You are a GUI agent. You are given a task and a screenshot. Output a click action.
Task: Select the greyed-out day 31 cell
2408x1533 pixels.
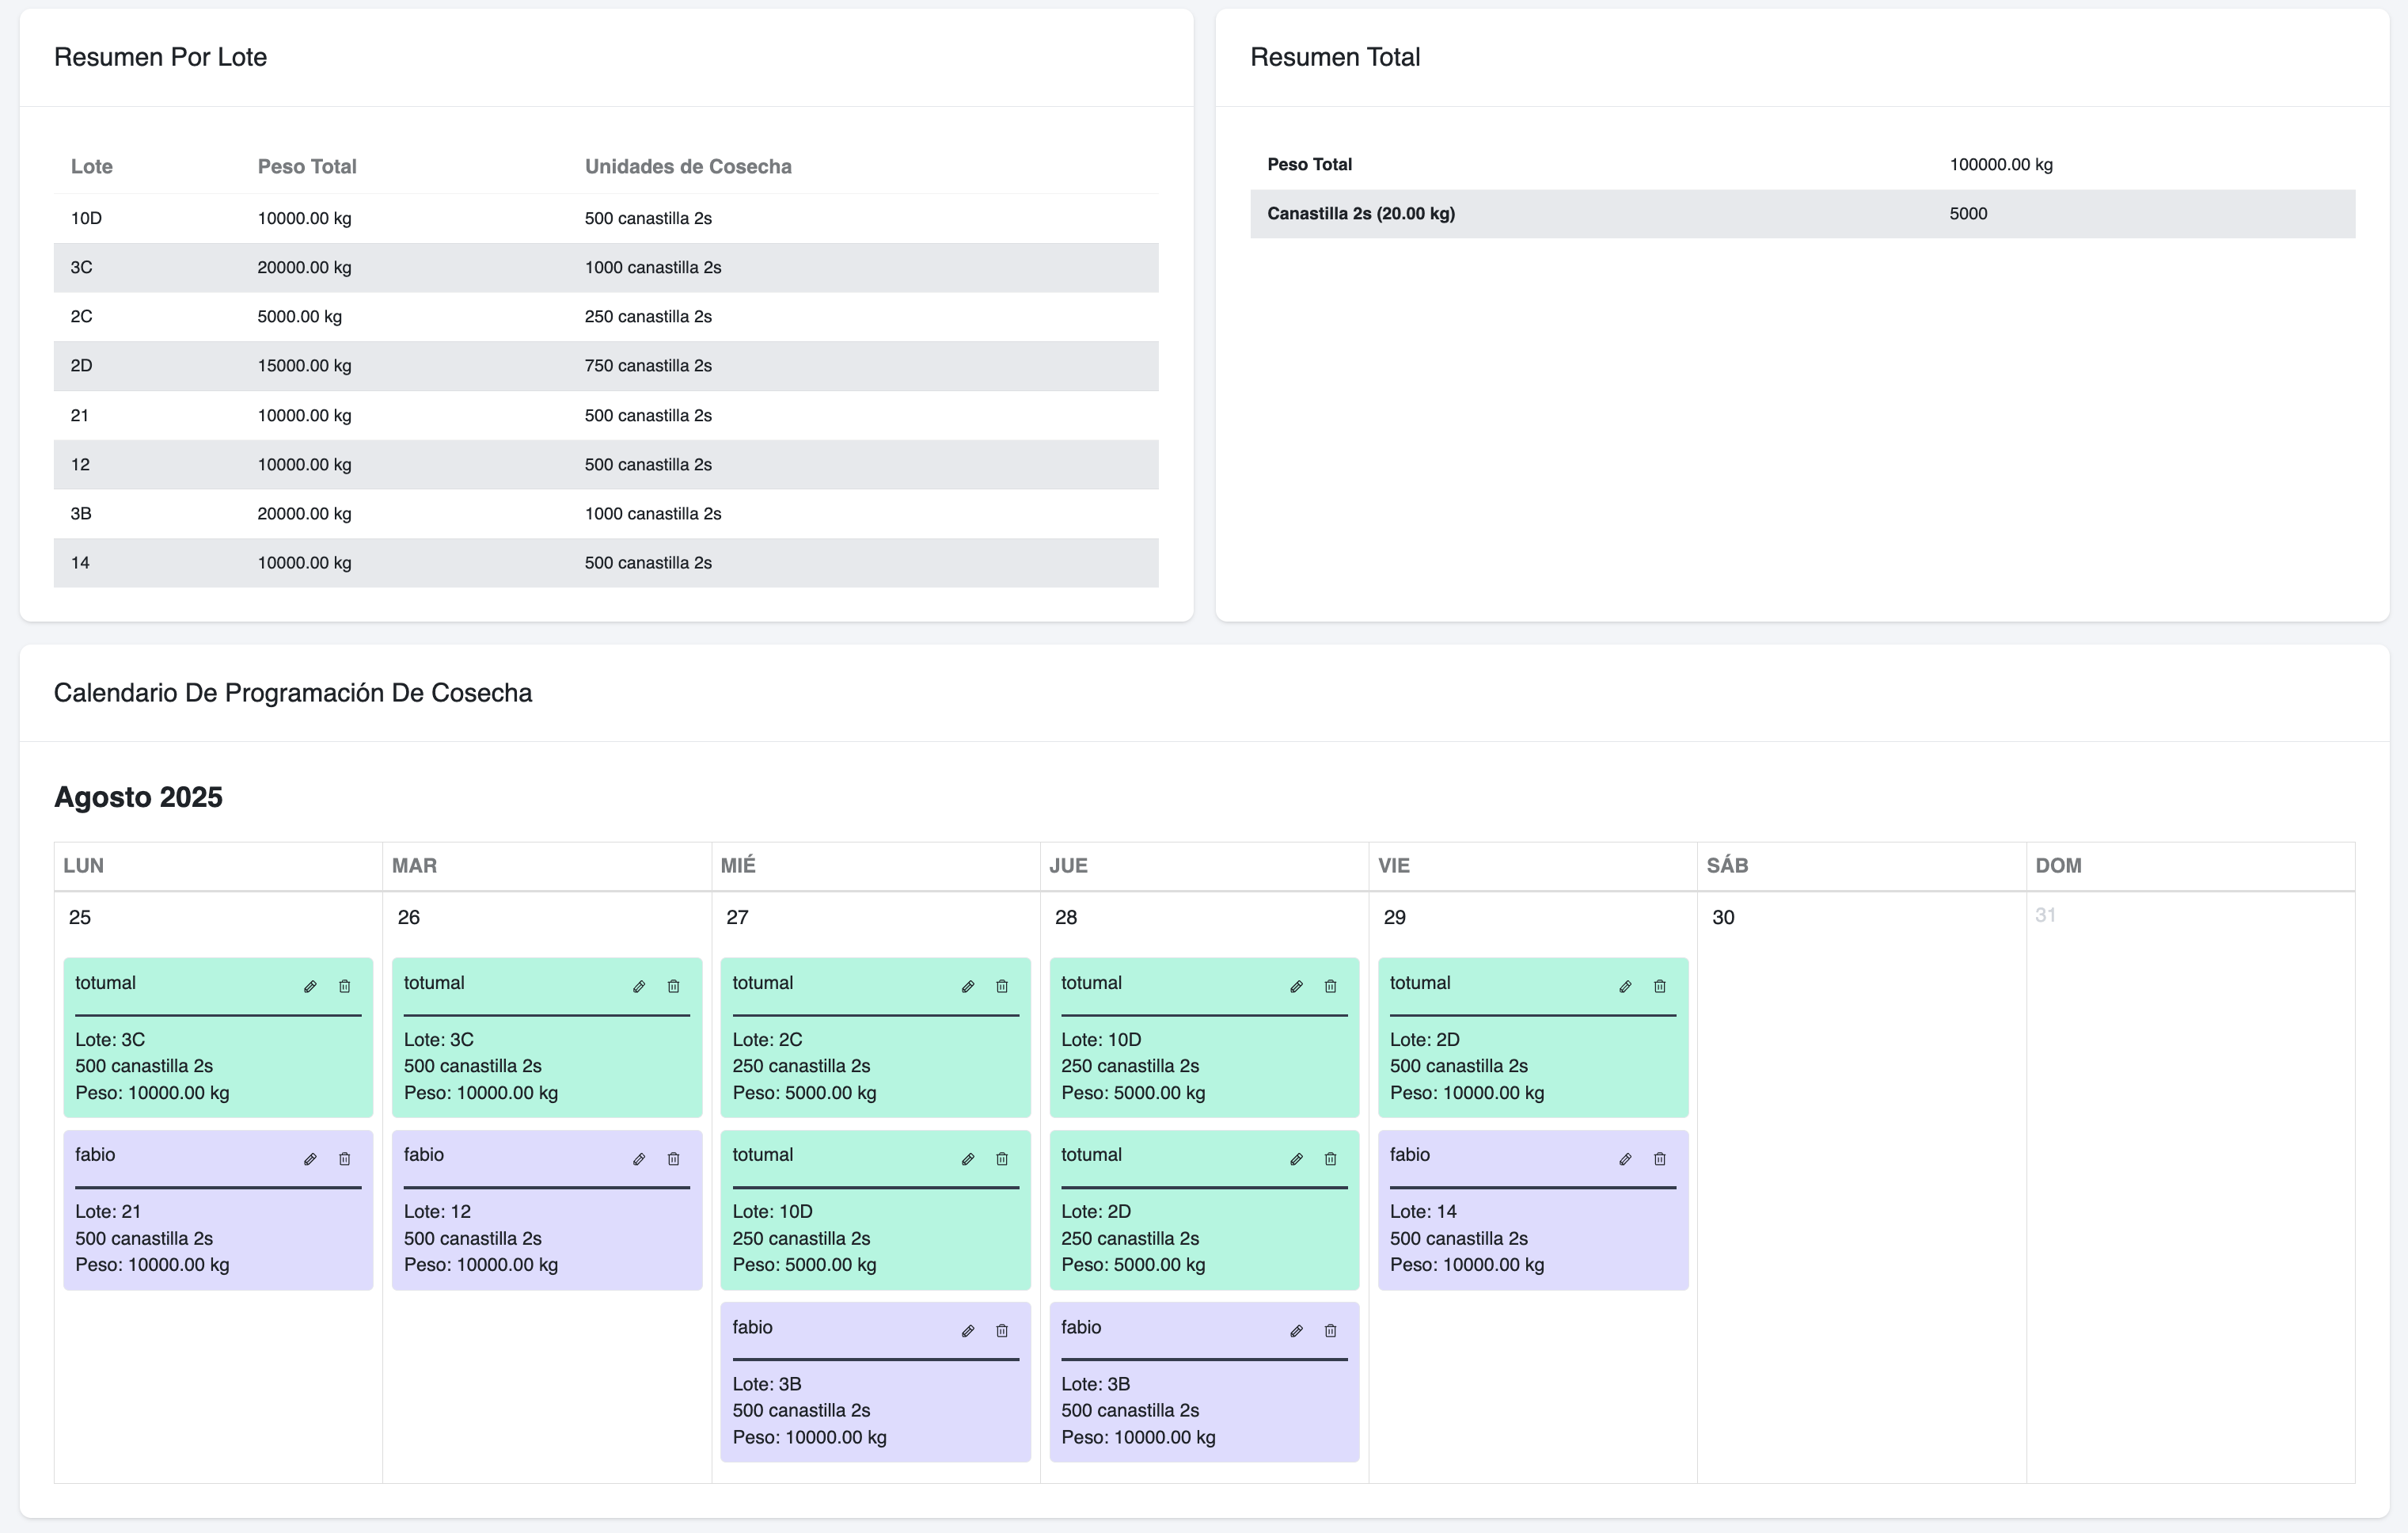[2045, 915]
